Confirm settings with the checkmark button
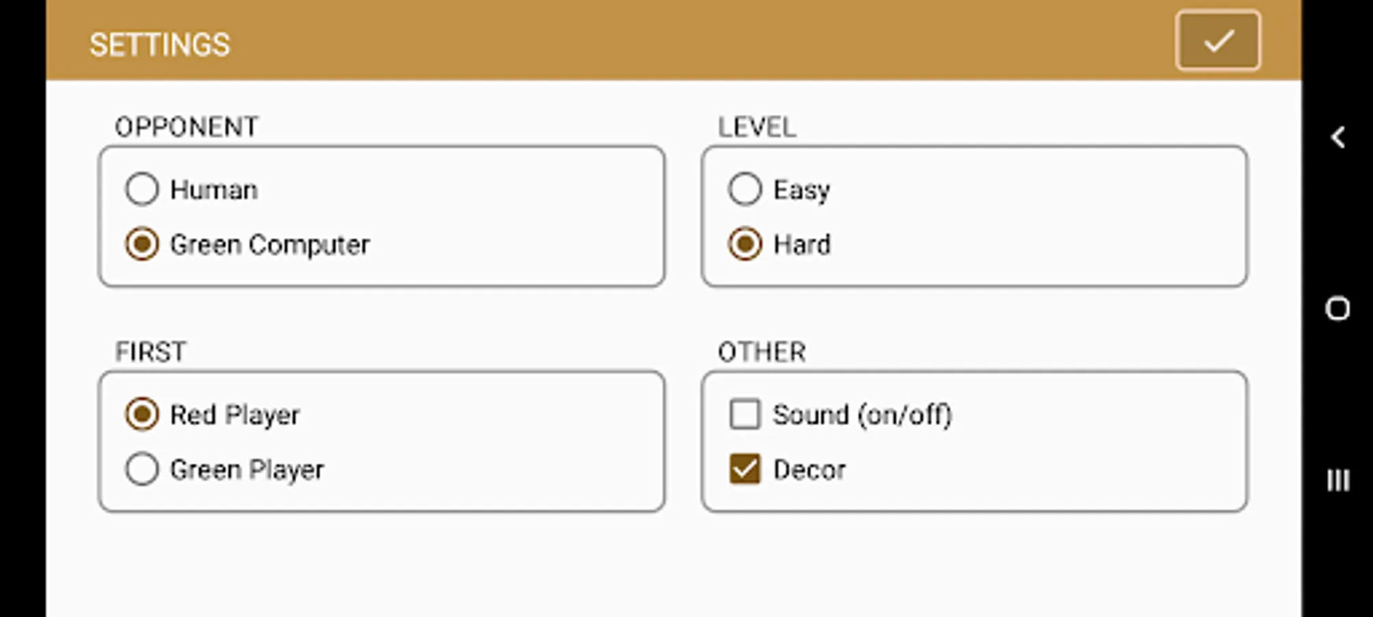Image resolution: width=1373 pixels, height=617 pixels. (1217, 41)
